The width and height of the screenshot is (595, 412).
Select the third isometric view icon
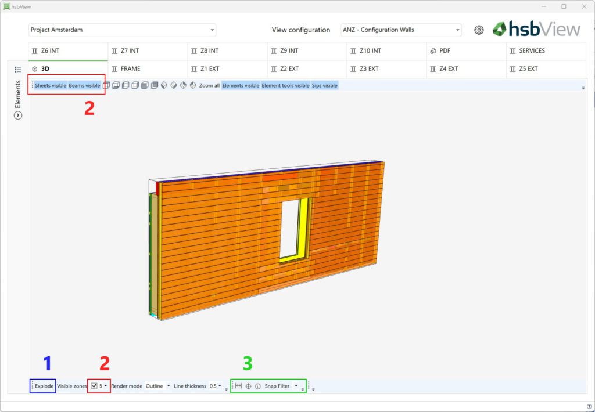point(183,85)
